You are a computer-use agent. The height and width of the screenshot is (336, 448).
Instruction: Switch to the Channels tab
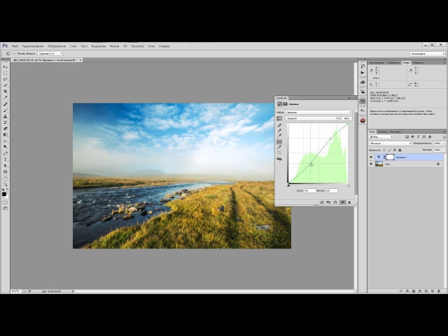point(382,132)
